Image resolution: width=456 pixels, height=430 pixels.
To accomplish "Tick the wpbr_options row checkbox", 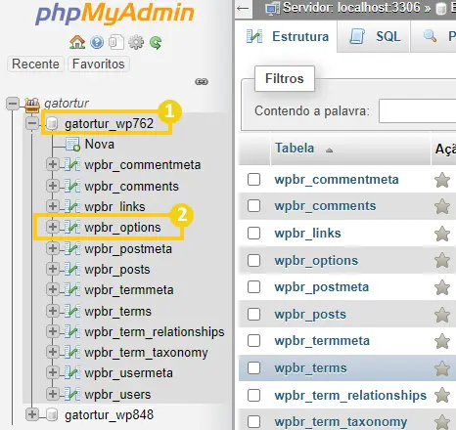I will pos(253,260).
